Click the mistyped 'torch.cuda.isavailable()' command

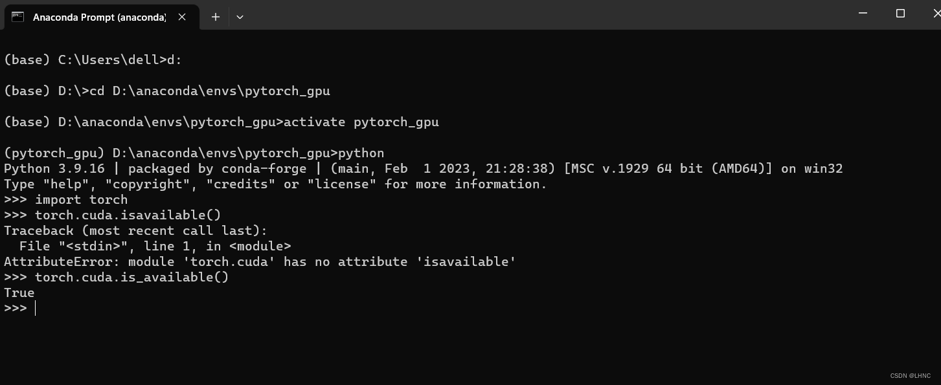128,215
